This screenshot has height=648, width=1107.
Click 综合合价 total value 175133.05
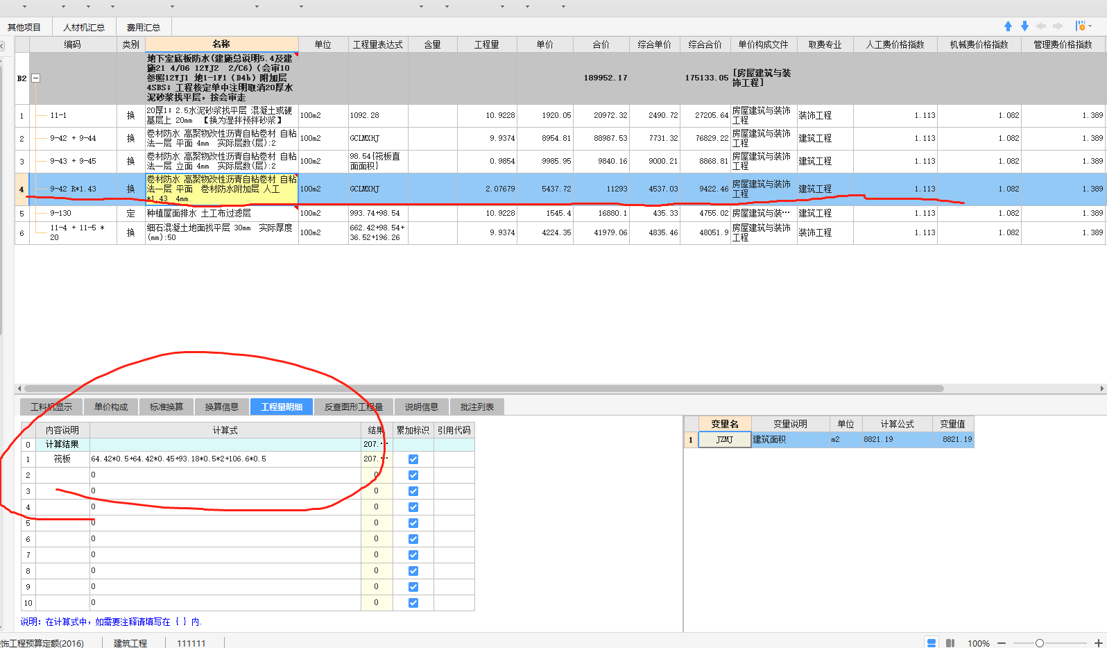705,78
